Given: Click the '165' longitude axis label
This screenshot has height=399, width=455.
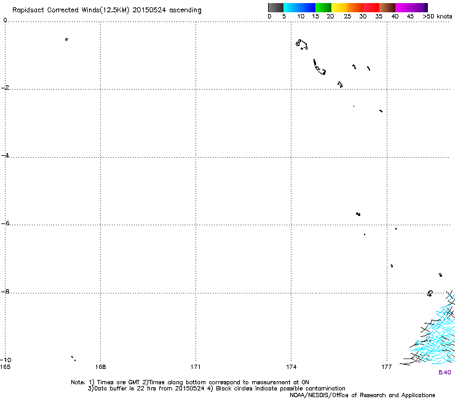Looking at the screenshot, I should pos(5,367).
